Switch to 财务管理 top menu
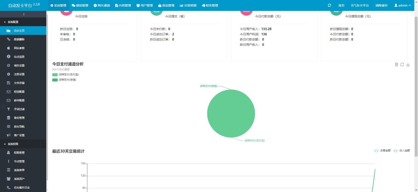The image size is (418, 192). click(210, 5)
